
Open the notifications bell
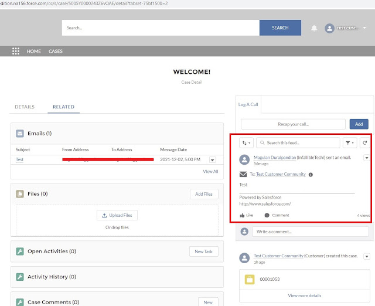[314, 28]
